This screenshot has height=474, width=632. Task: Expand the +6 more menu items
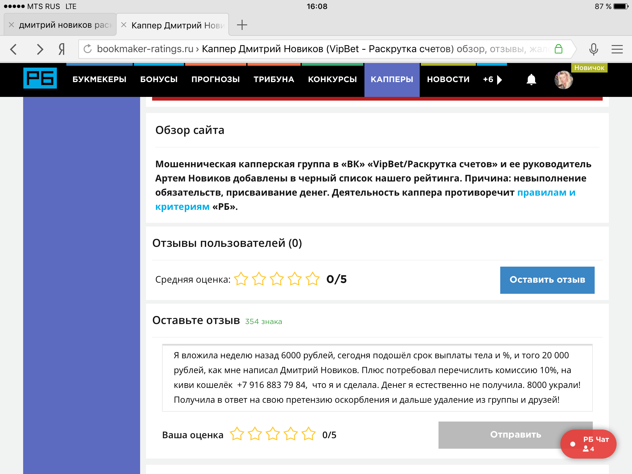492,79
